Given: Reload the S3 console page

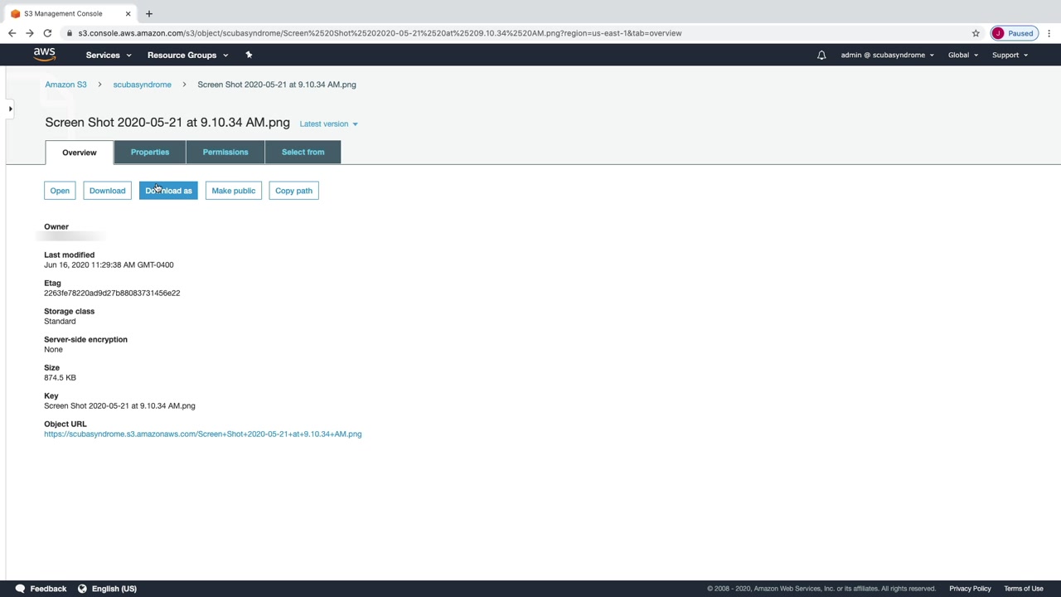Looking at the screenshot, I should [47, 33].
